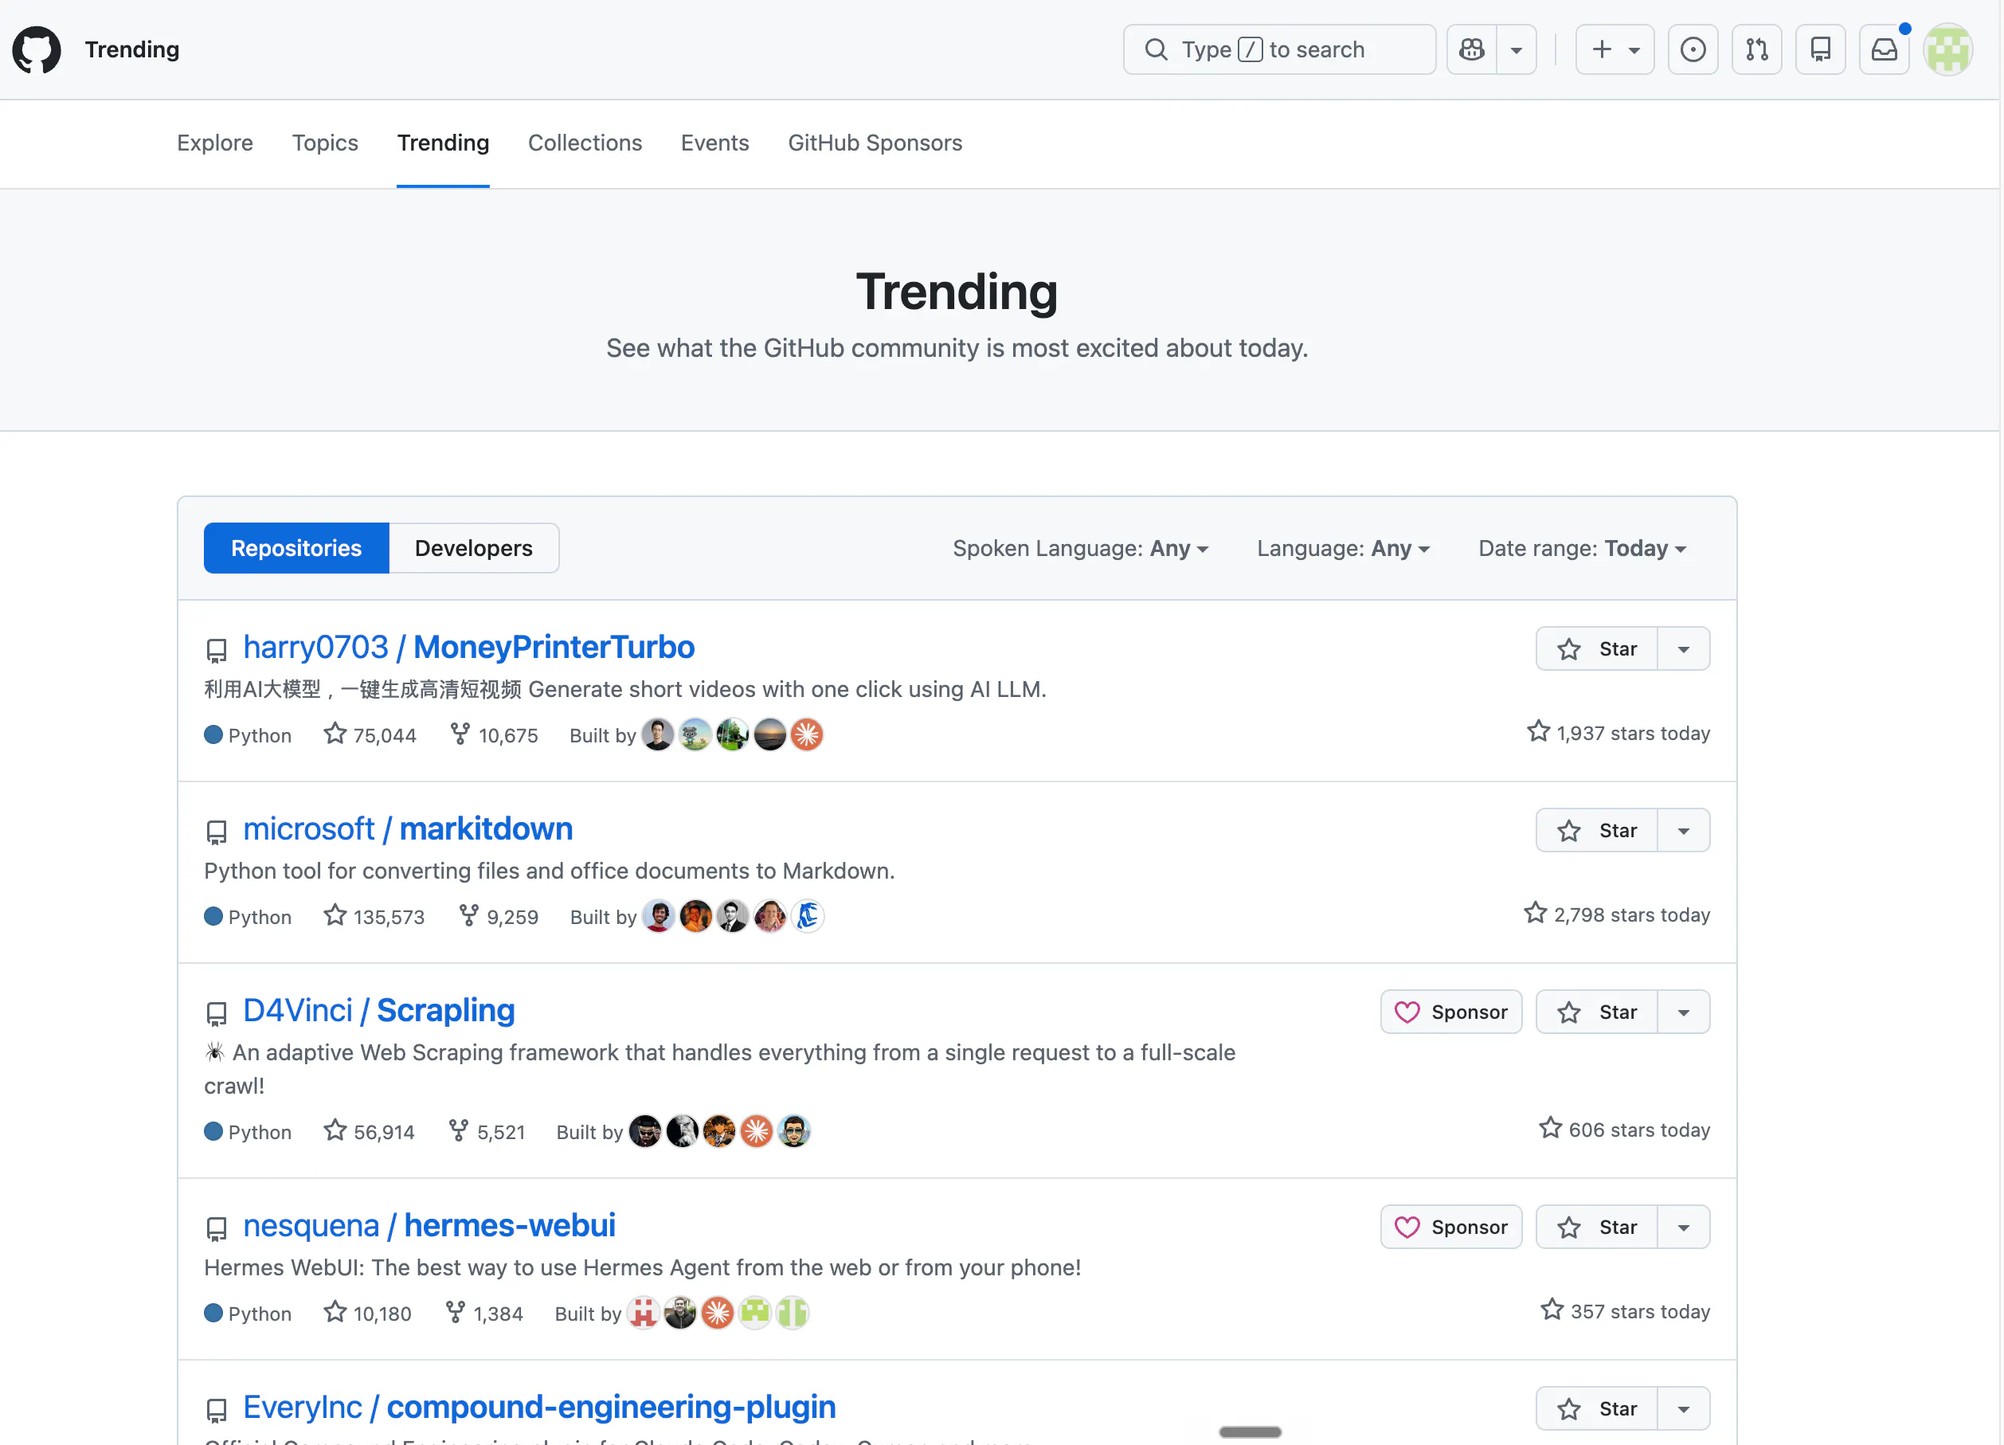
Task: Star the nesquena/hermes-webui repository
Action: 1597,1228
